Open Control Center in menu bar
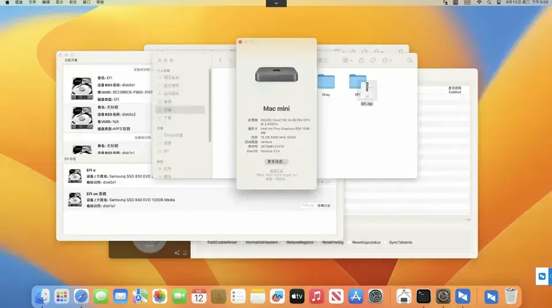Image resolution: width=552 pixels, height=308 pixels. click(x=499, y=2)
